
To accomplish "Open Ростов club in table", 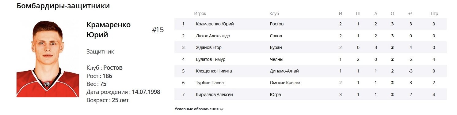I will (x=277, y=24).
